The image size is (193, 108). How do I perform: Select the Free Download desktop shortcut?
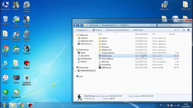coord(16,21)
